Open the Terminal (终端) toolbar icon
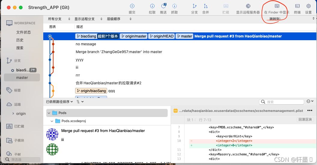Viewport: 317px width, 165px height. [x=297, y=6]
